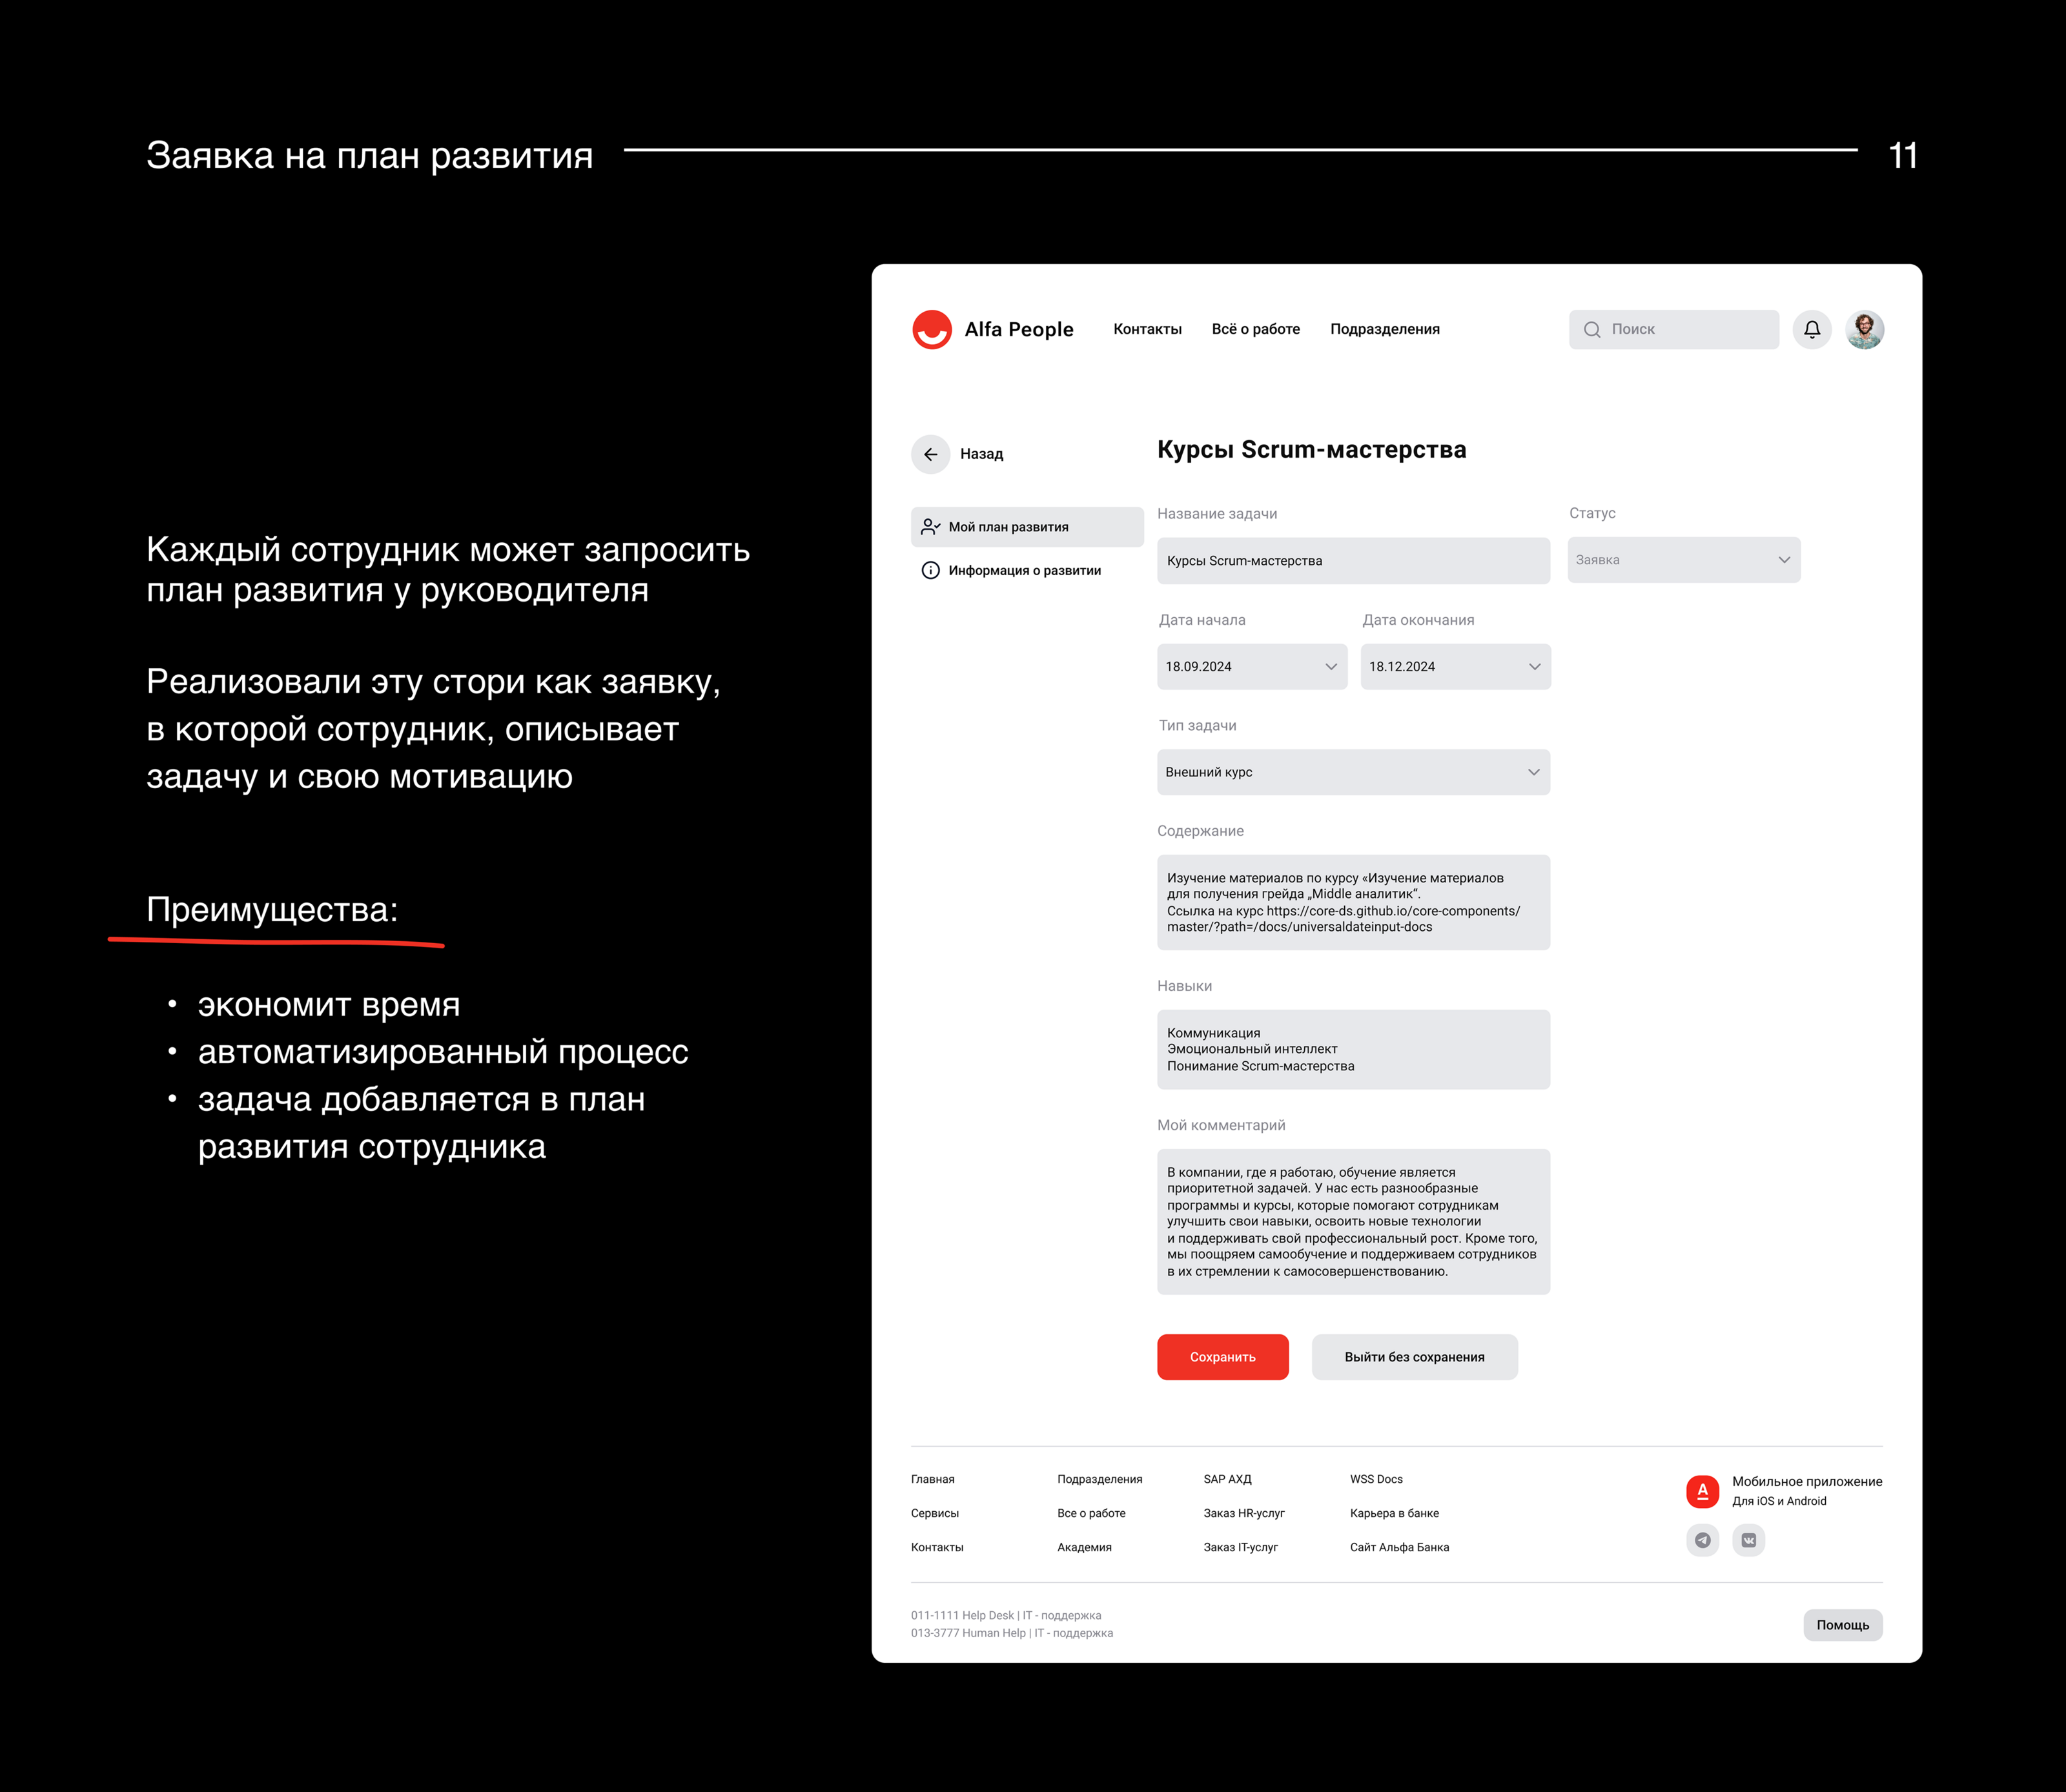Click the info icon for Информация о развитии

[930, 570]
